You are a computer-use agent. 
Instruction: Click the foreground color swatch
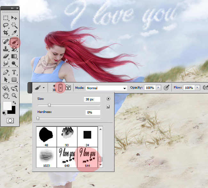(x=7, y=106)
